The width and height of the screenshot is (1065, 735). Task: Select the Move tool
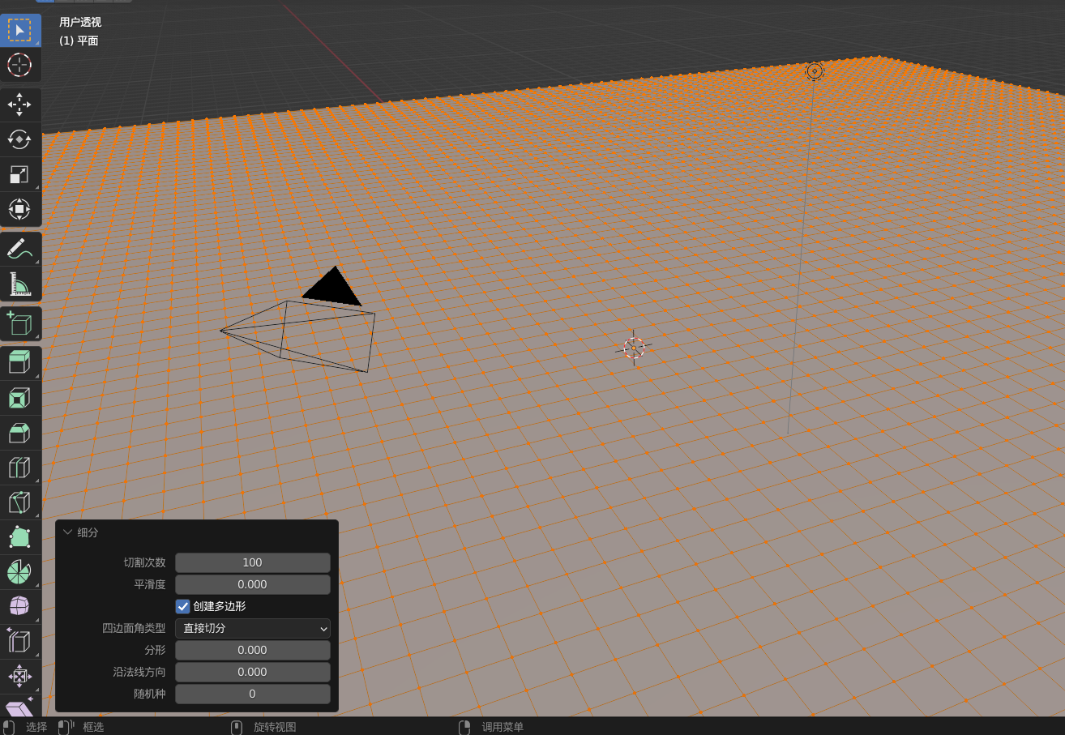(19, 105)
